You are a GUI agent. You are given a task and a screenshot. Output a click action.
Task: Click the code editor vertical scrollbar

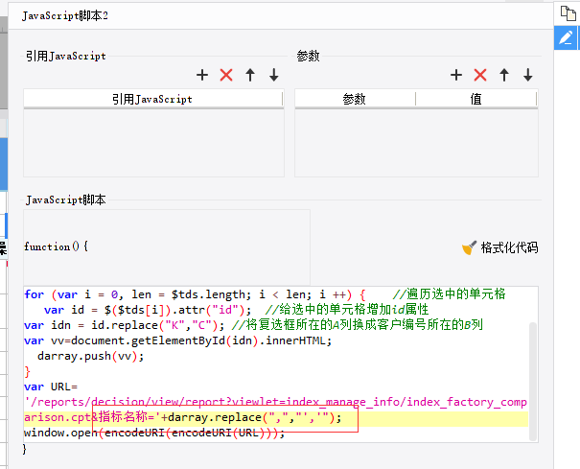[x=533, y=382]
